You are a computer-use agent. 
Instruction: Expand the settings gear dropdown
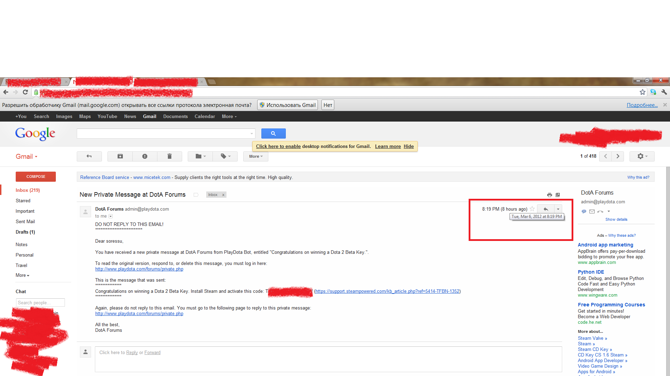[642, 156]
